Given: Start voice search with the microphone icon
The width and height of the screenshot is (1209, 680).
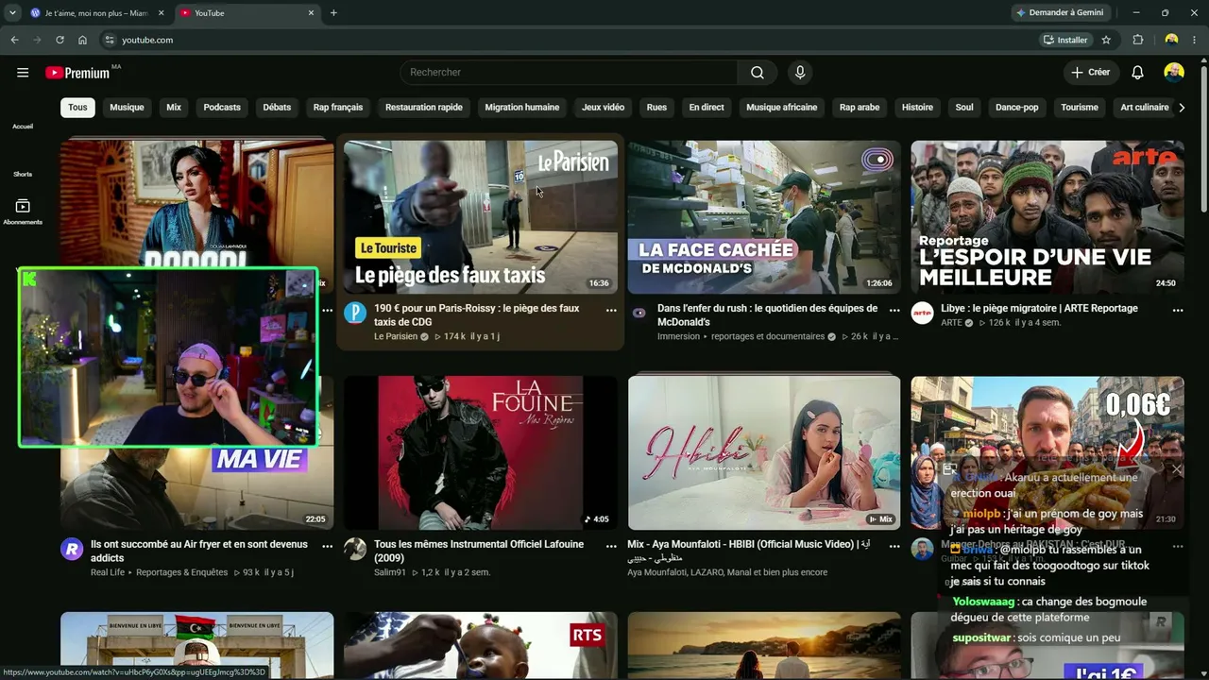Looking at the screenshot, I should 800,73.
